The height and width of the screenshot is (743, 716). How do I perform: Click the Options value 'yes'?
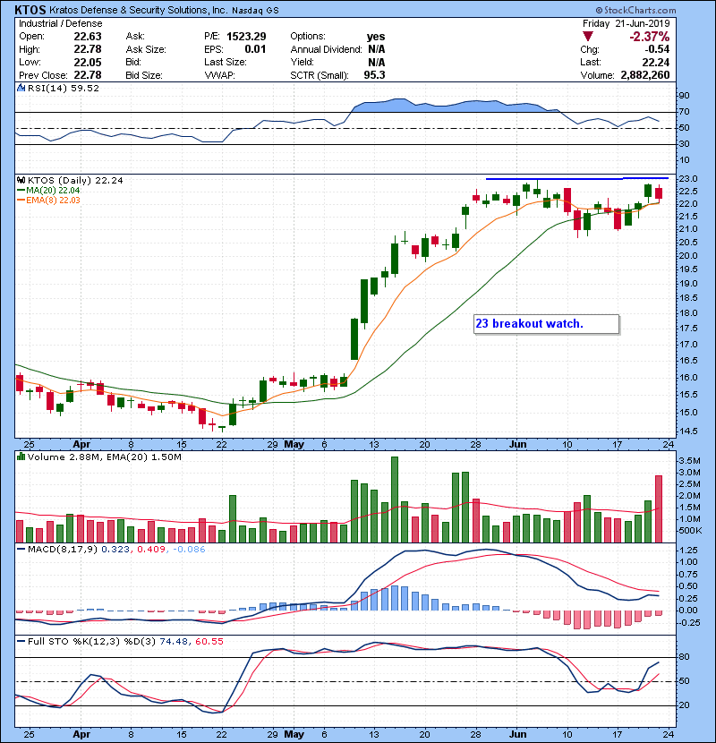[x=376, y=37]
